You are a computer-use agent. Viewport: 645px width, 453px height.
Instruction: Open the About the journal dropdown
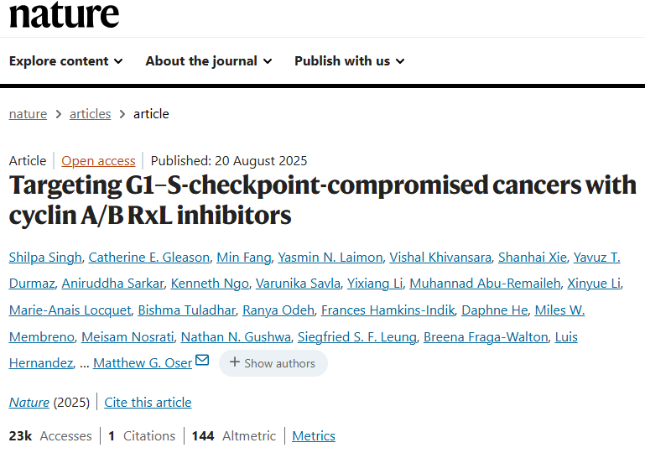208,60
